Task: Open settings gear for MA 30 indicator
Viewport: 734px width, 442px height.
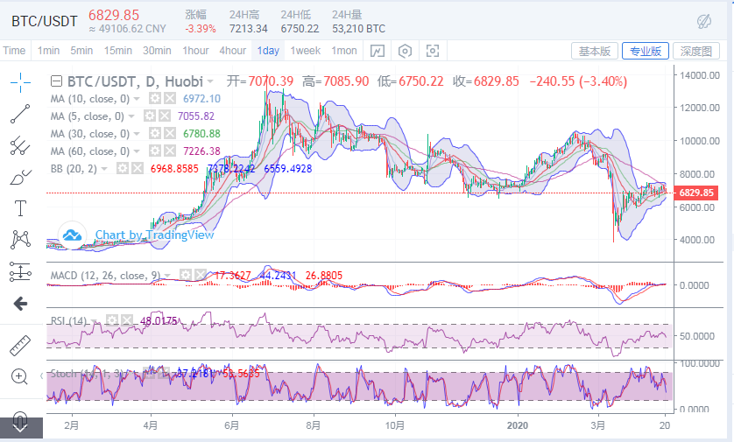Action: click(155, 134)
